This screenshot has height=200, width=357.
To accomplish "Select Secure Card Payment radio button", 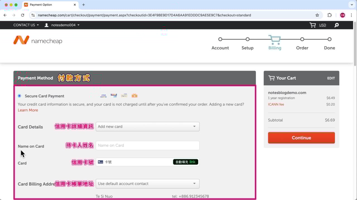I will 19,96.
